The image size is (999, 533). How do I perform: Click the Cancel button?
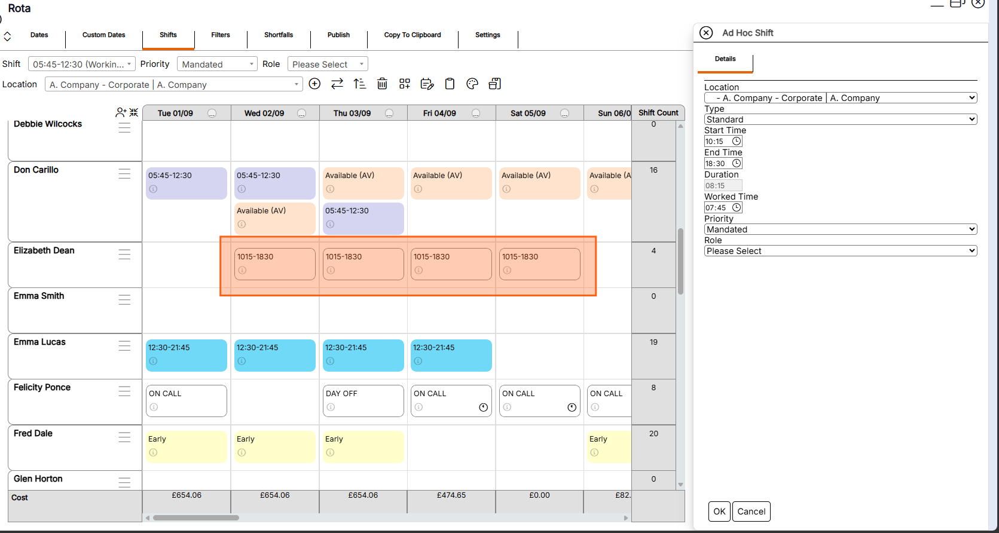click(751, 511)
